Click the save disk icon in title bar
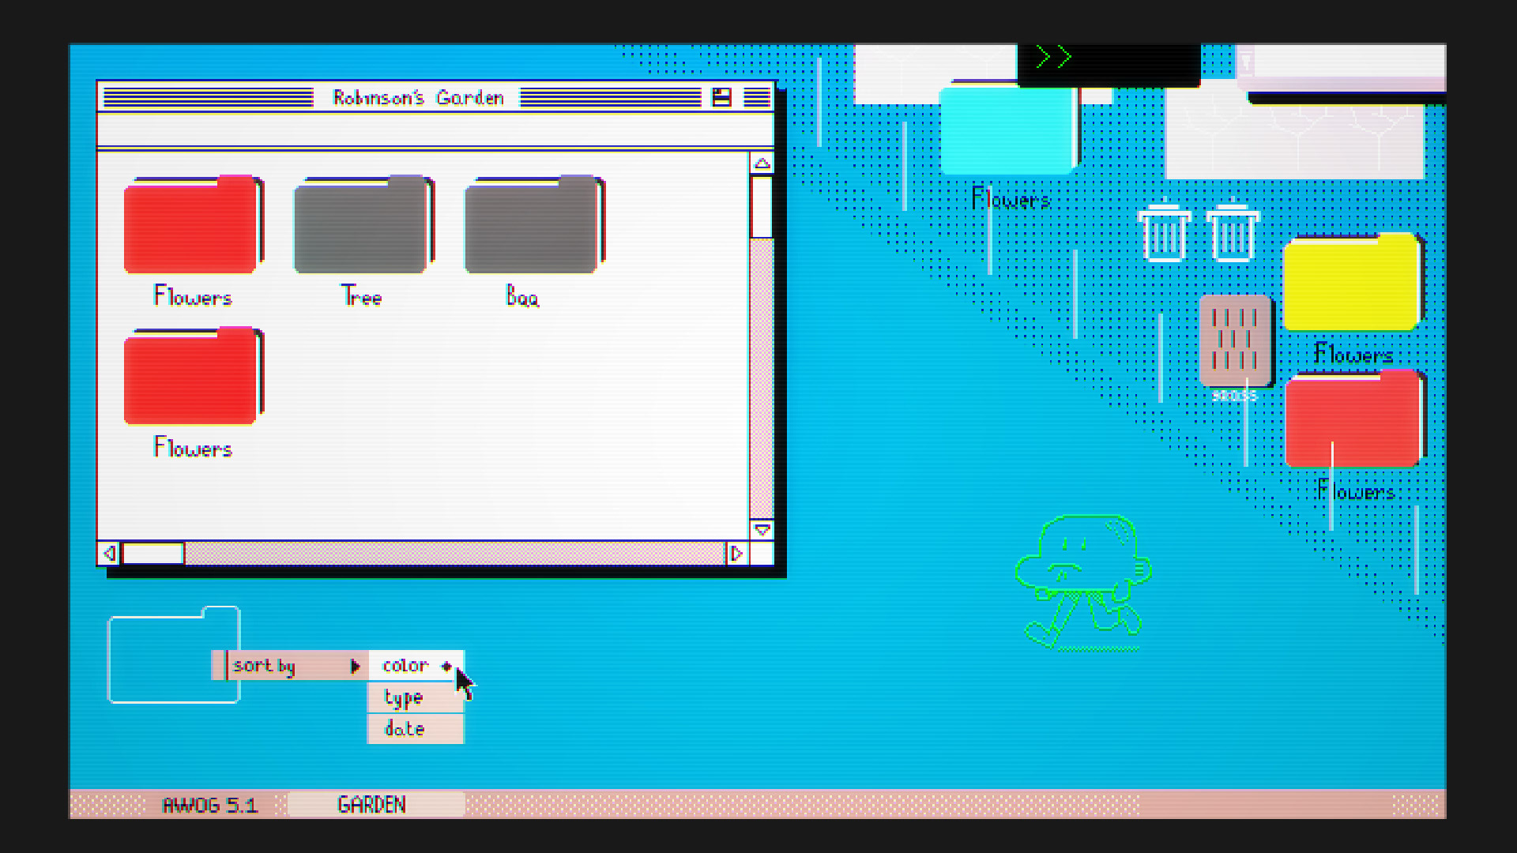Screen dimensions: 1517x853 [x=721, y=97]
